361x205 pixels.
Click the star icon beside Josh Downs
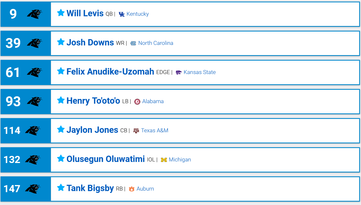pyautogui.click(x=61, y=42)
